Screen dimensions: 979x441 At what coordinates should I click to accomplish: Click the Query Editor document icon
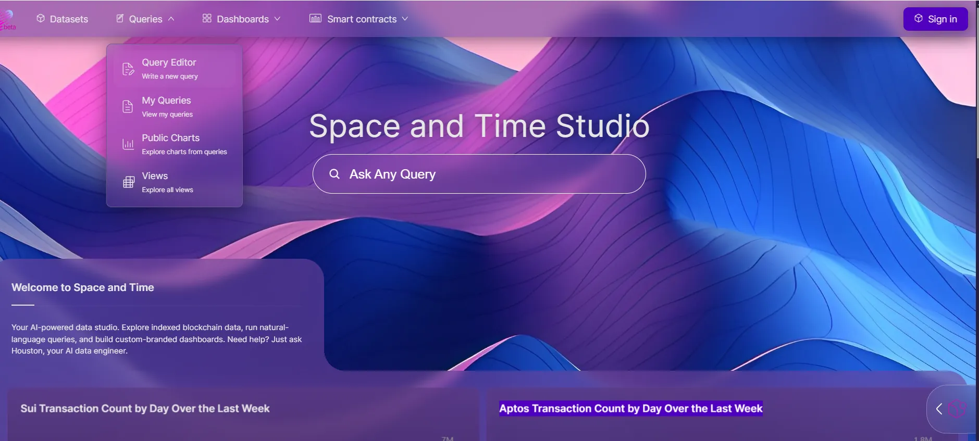pyautogui.click(x=128, y=69)
